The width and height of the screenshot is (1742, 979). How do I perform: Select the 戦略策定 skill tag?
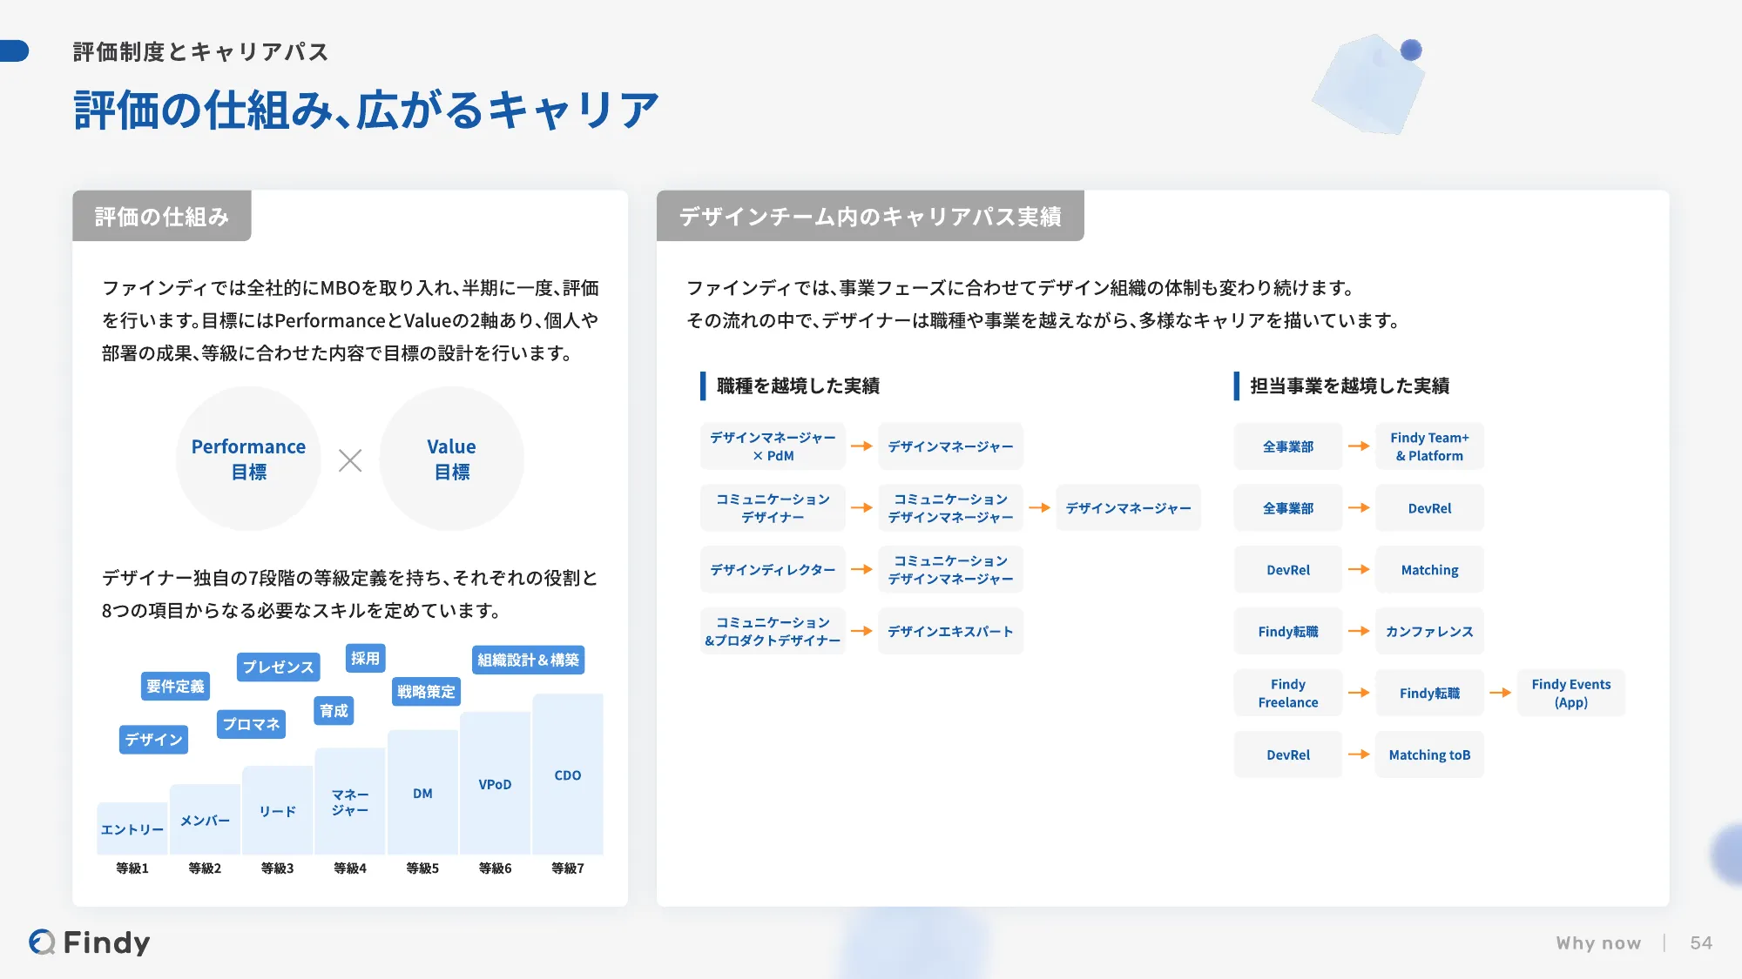pos(426,692)
